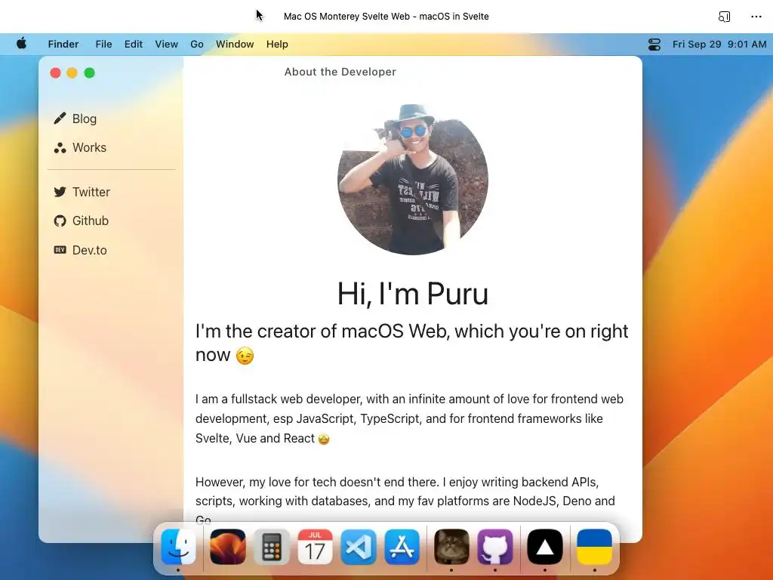Viewport: 773px width, 580px height.
Task: Click the pencil icon next to Blog
Action: 60,119
